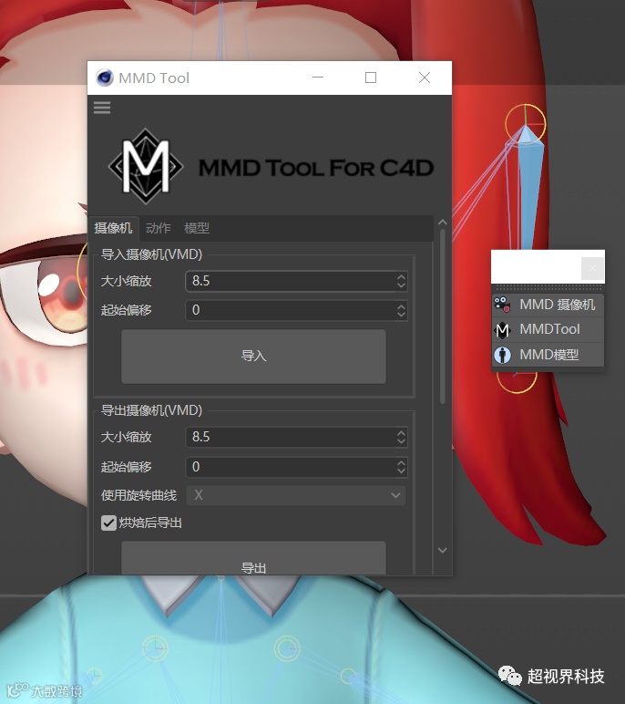Maximize the MMD Tool window
This screenshot has height=704, width=625.
pyautogui.click(x=371, y=78)
